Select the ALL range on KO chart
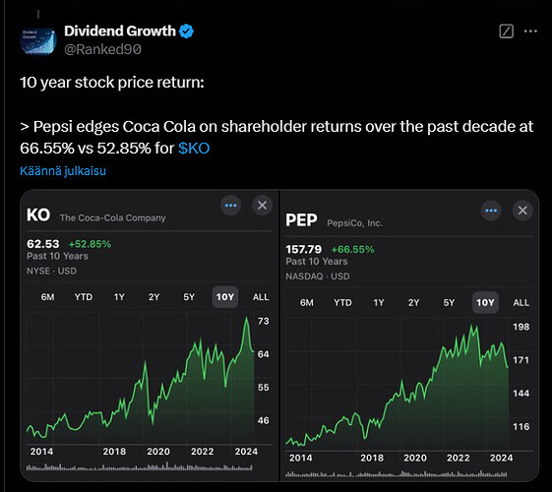 tap(261, 297)
